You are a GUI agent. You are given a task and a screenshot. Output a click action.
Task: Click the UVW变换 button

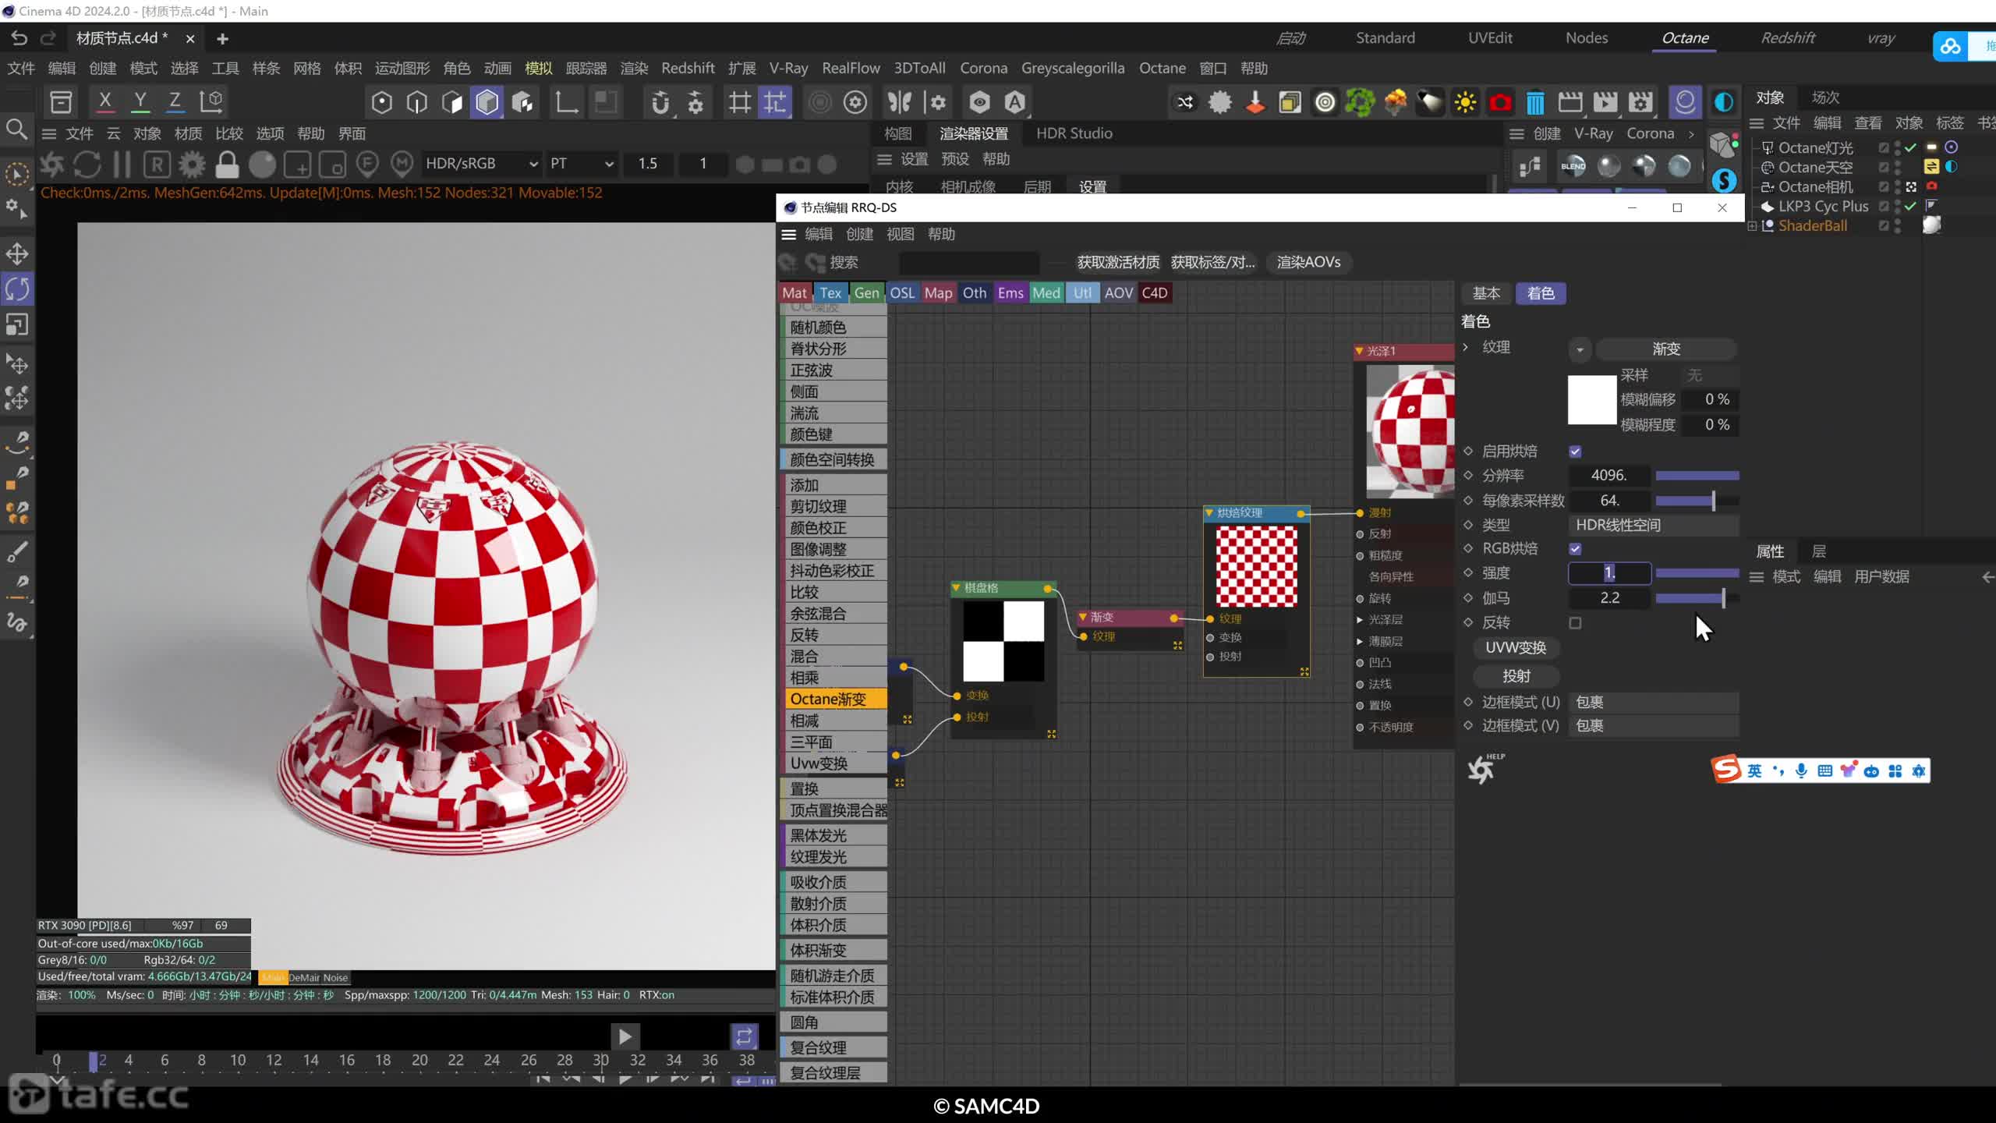pos(1516,648)
